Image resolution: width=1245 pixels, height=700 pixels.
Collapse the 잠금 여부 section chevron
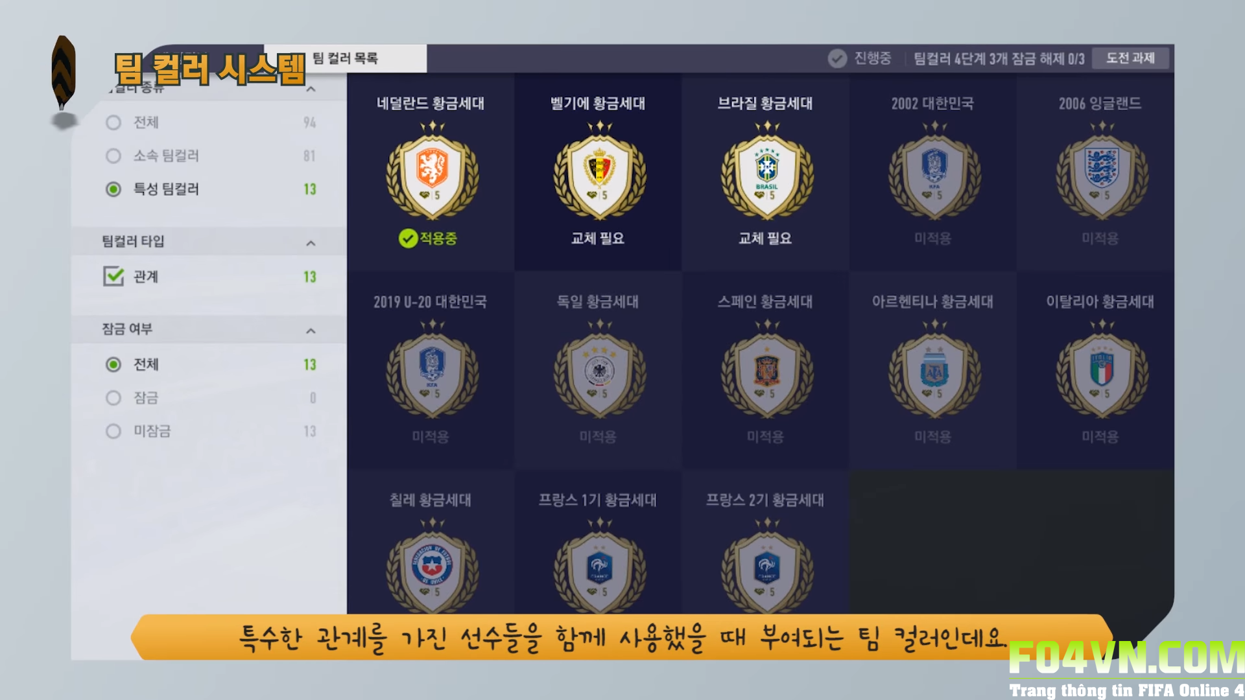coord(311,331)
